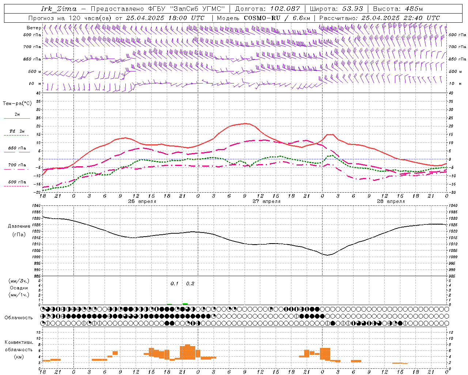Select the 0.1 precipitation amount value
The height and width of the screenshot is (375, 468).
174,284
